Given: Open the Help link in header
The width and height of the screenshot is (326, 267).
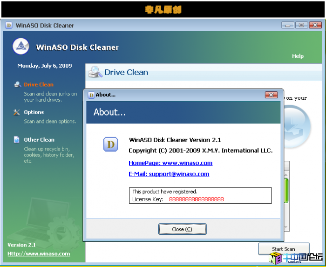Looking at the screenshot, I should (298, 56).
